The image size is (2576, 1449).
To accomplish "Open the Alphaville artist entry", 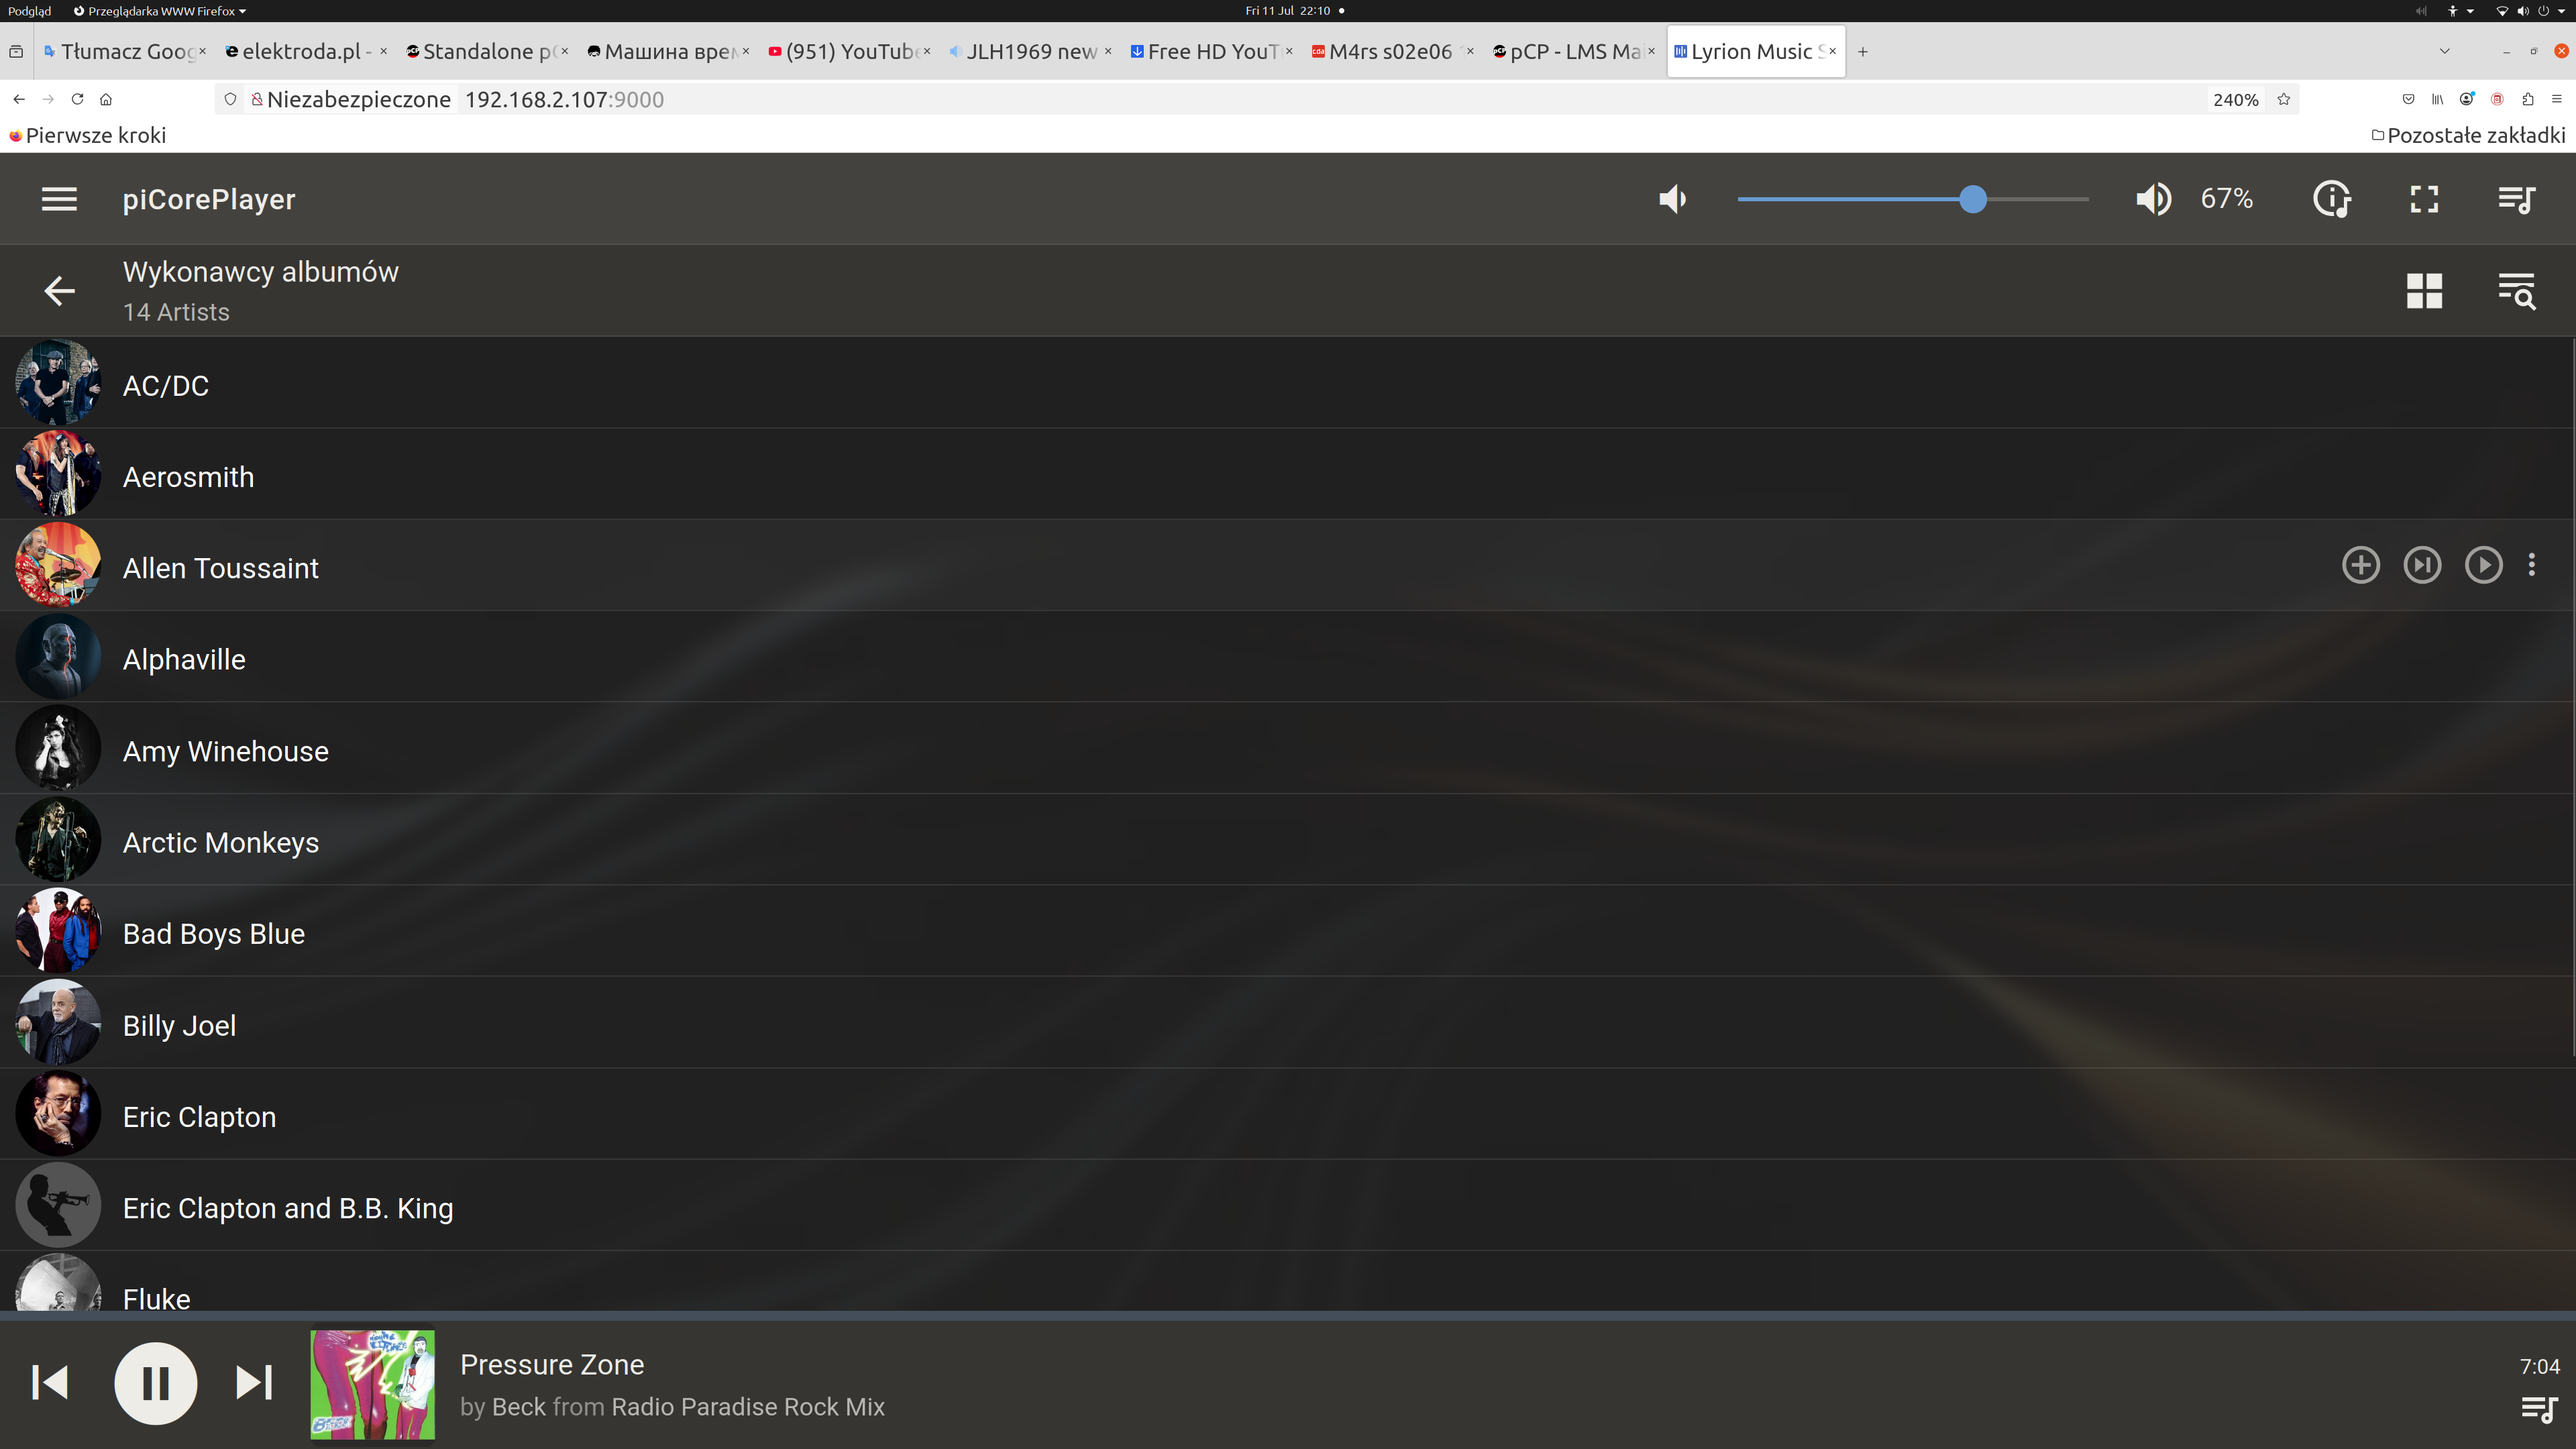I will 1288,657.
